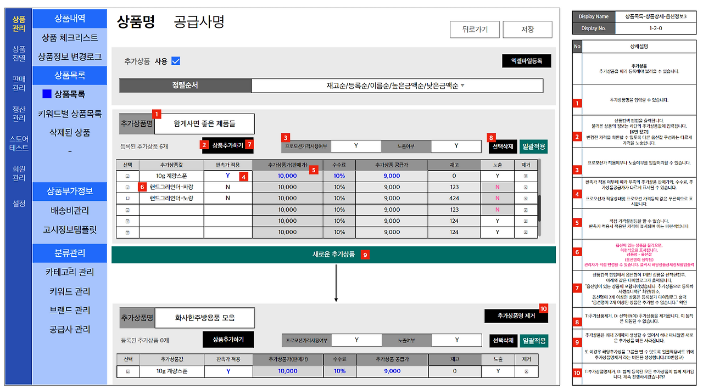Select 카테고리 관리 in the sidebar menu
Screen dimensions: 703x389
(x=70, y=273)
